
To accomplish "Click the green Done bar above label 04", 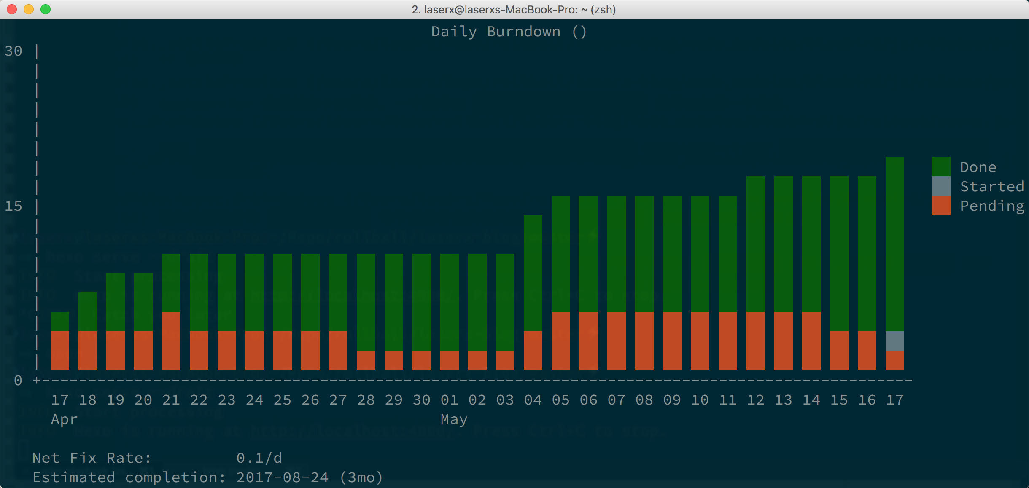I will click(x=533, y=273).
